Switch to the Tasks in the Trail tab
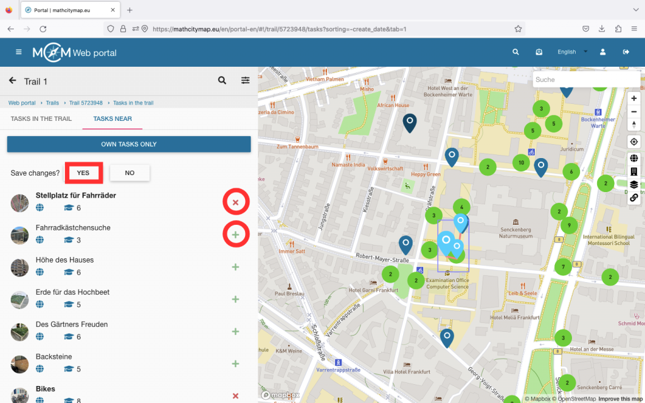 pyautogui.click(x=41, y=118)
